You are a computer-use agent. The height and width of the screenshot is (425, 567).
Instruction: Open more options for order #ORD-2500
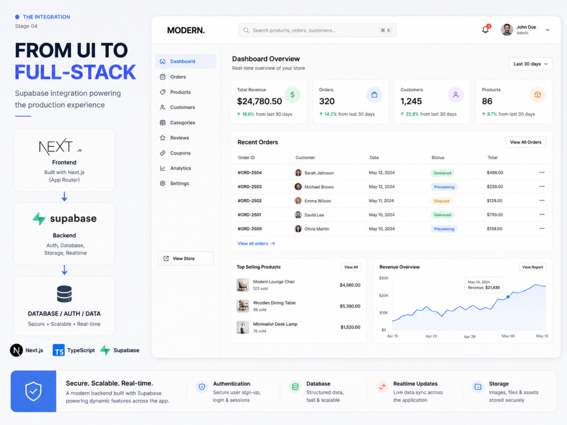541,228
